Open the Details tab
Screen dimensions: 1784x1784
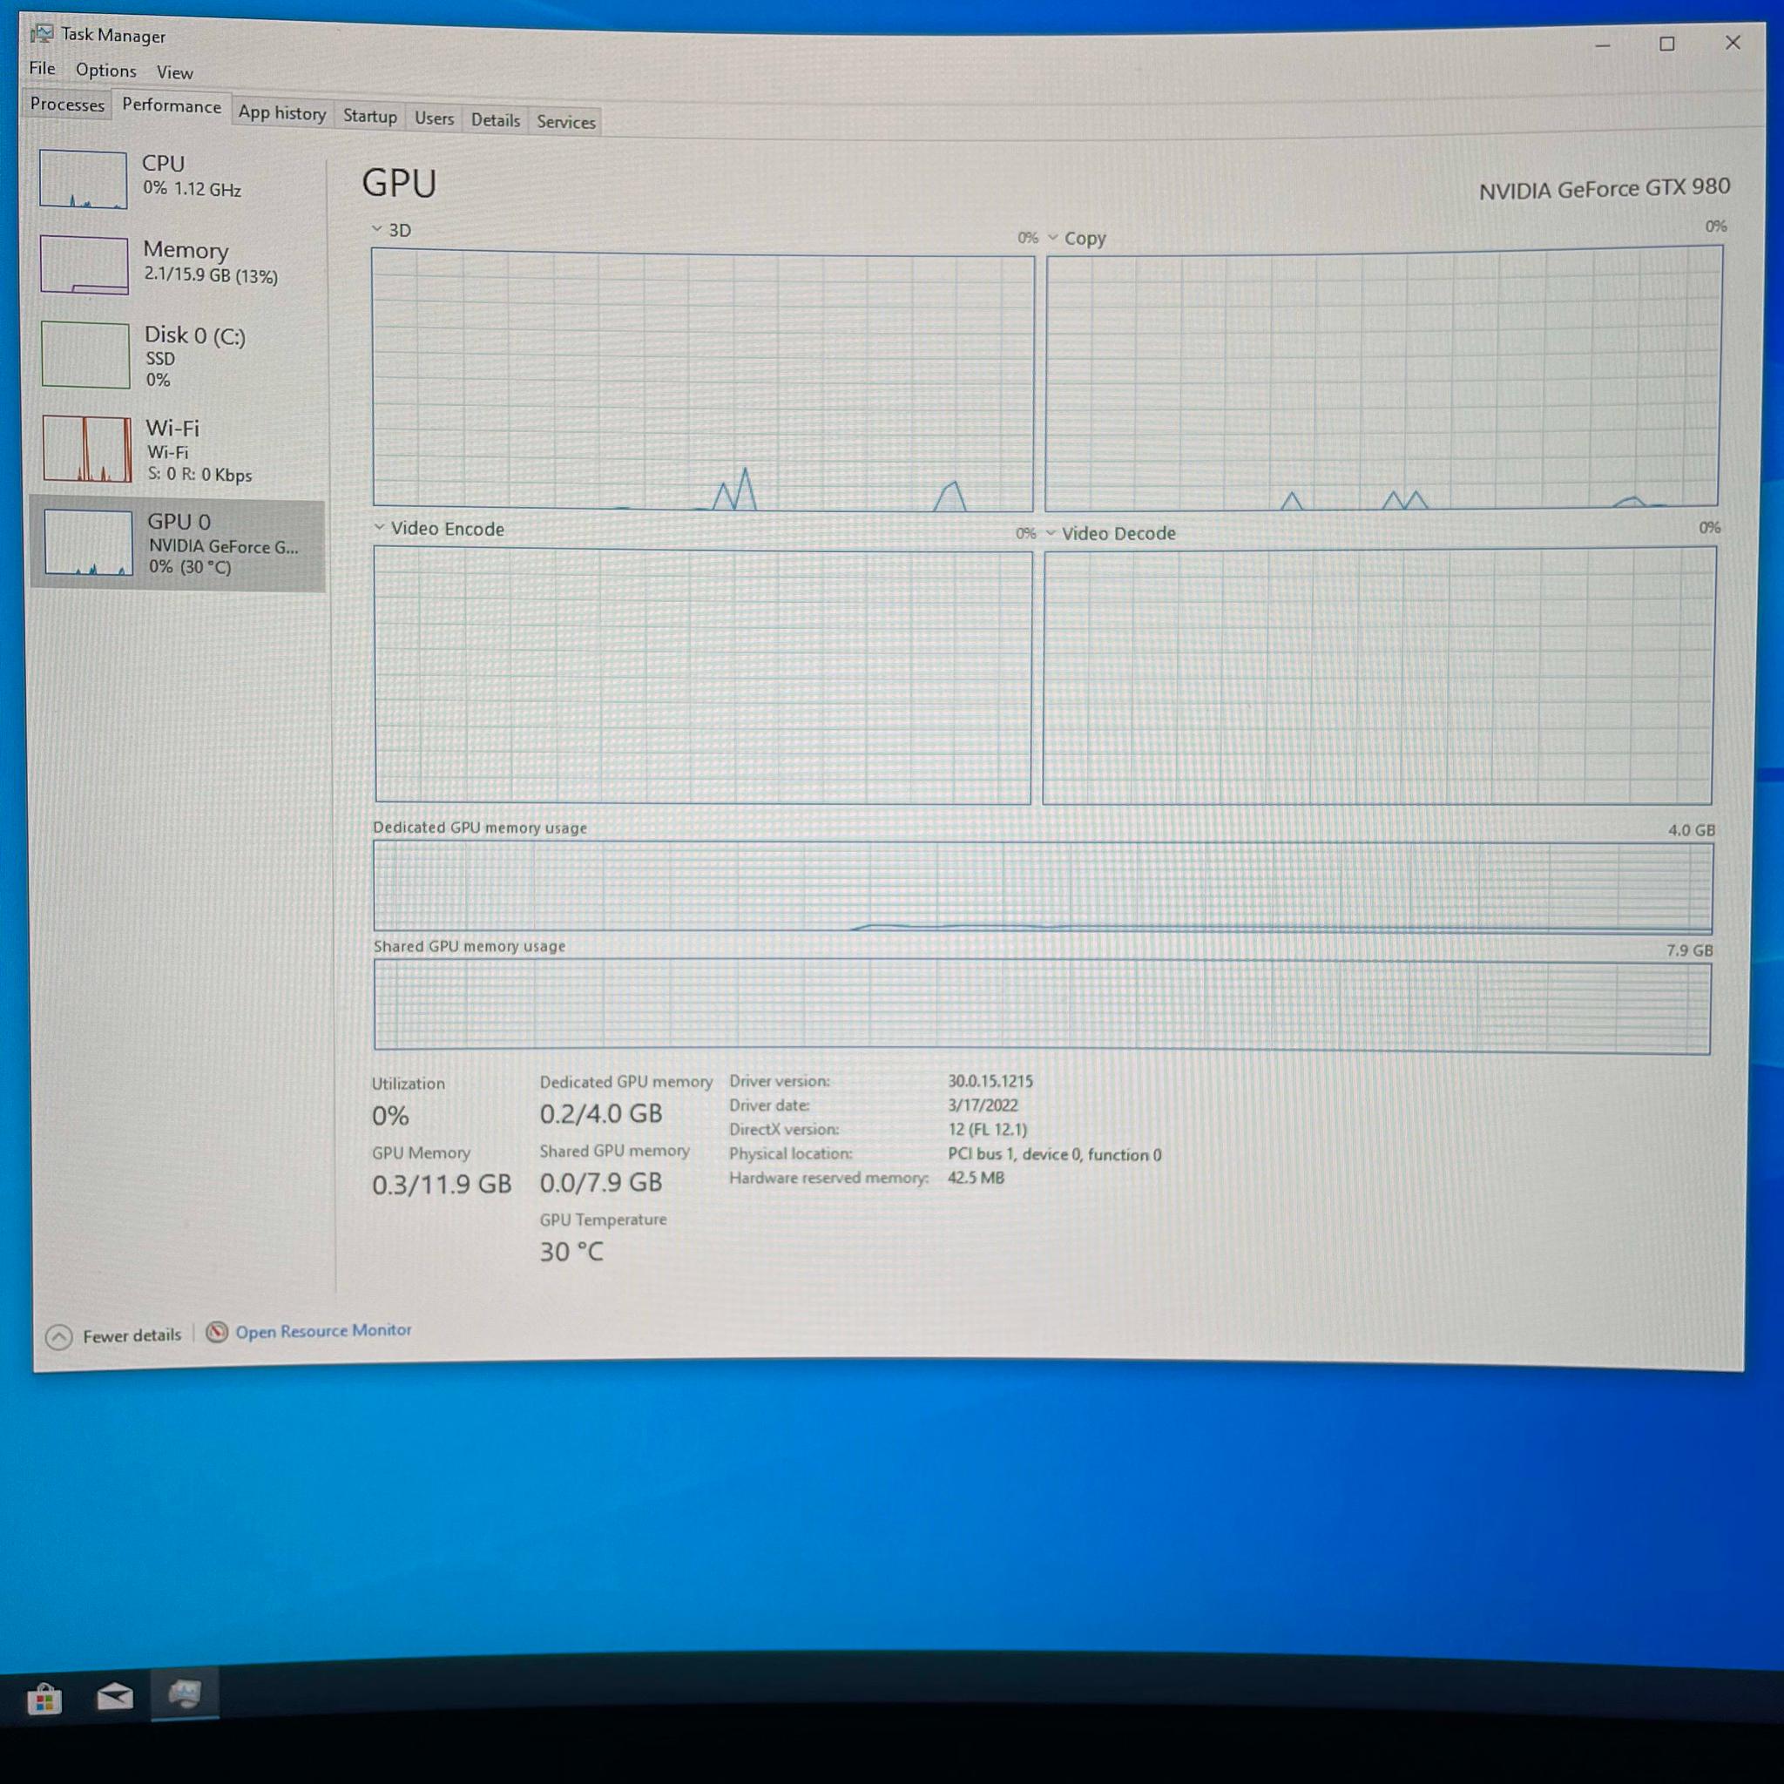[x=495, y=120]
